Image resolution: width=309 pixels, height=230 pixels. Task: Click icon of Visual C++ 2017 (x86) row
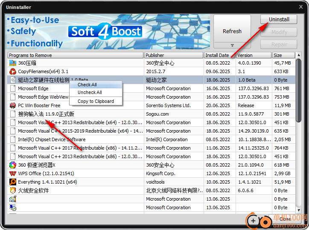click(x=13, y=148)
